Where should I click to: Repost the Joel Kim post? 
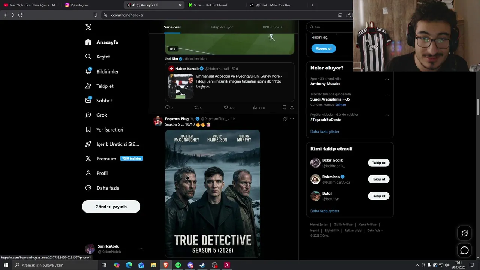(198, 108)
